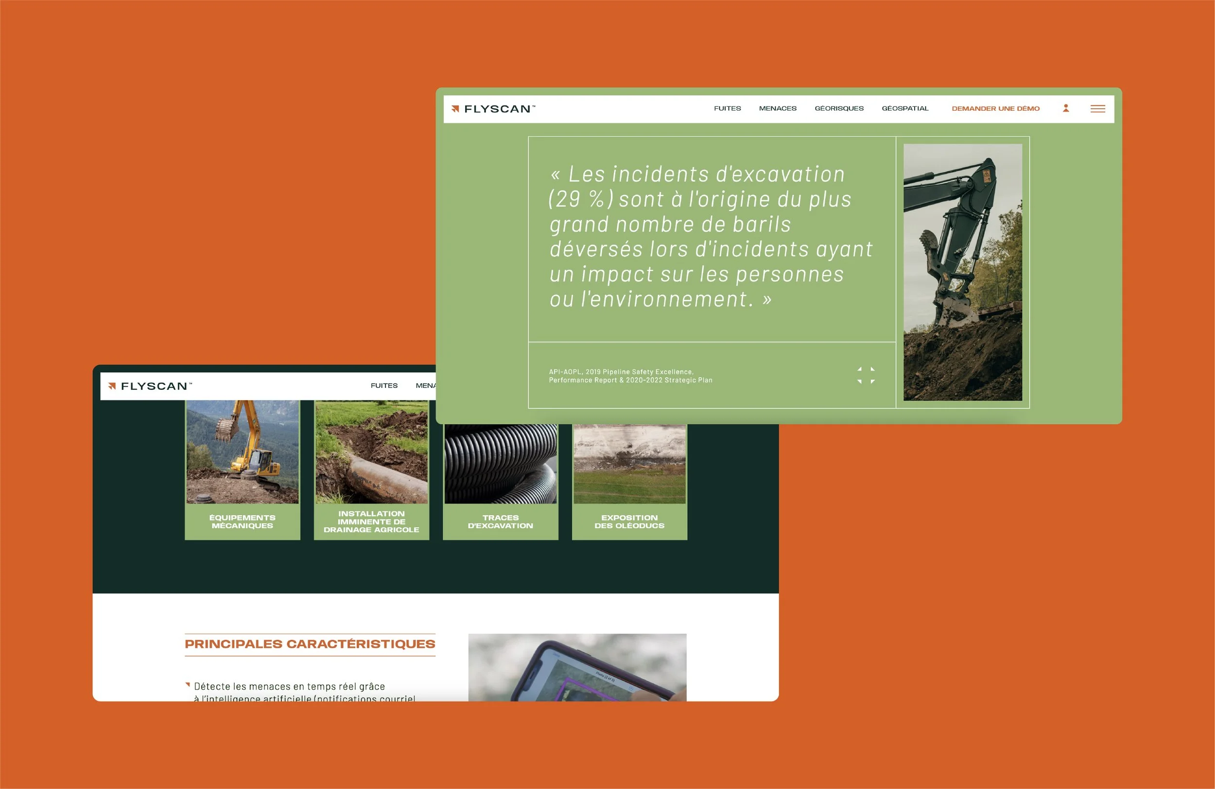Image resolution: width=1215 pixels, height=789 pixels.
Task: Click Flyscan logo in the dark window
Action: [x=150, y=386]
